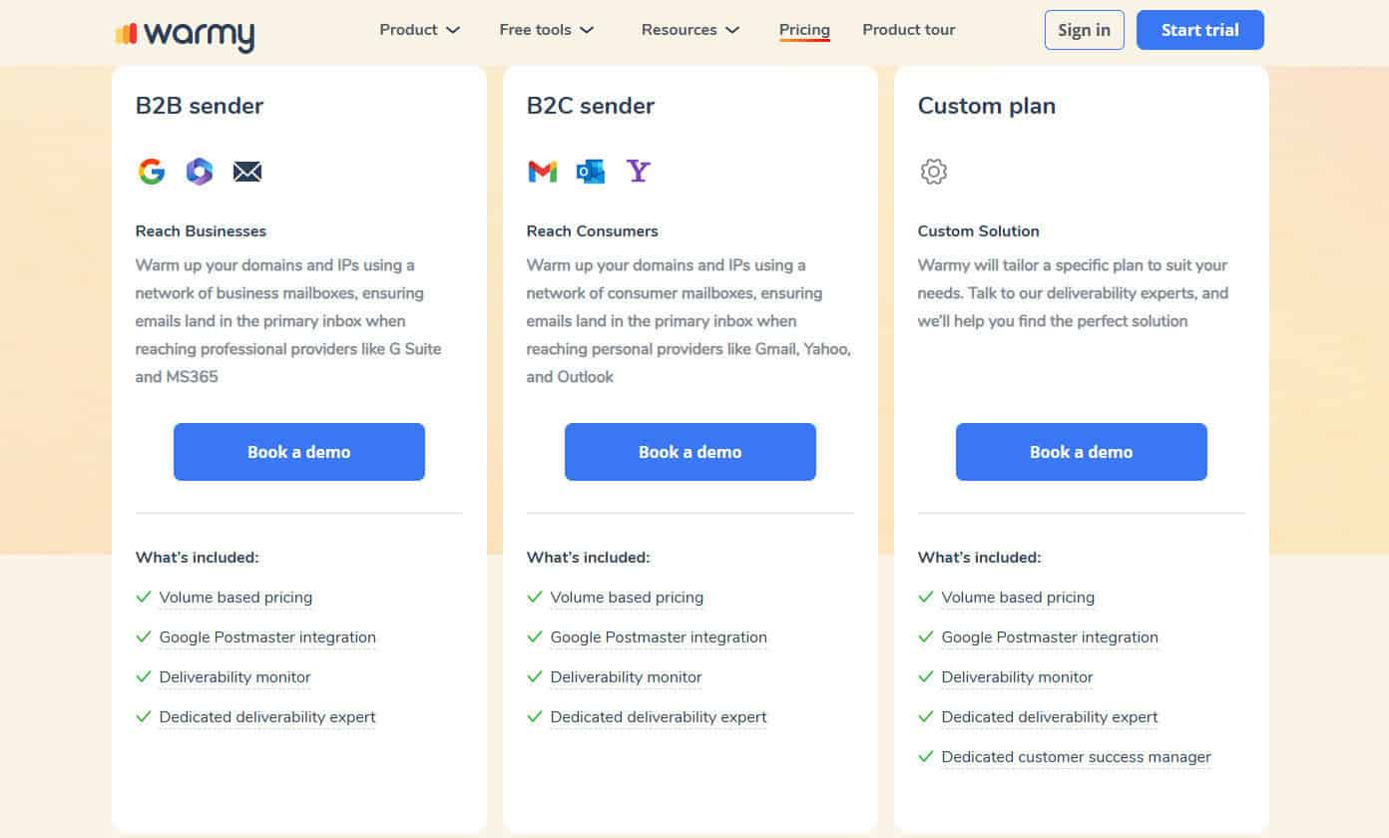
Task: Click the Start trial button
Action: tap(1199, 30)
